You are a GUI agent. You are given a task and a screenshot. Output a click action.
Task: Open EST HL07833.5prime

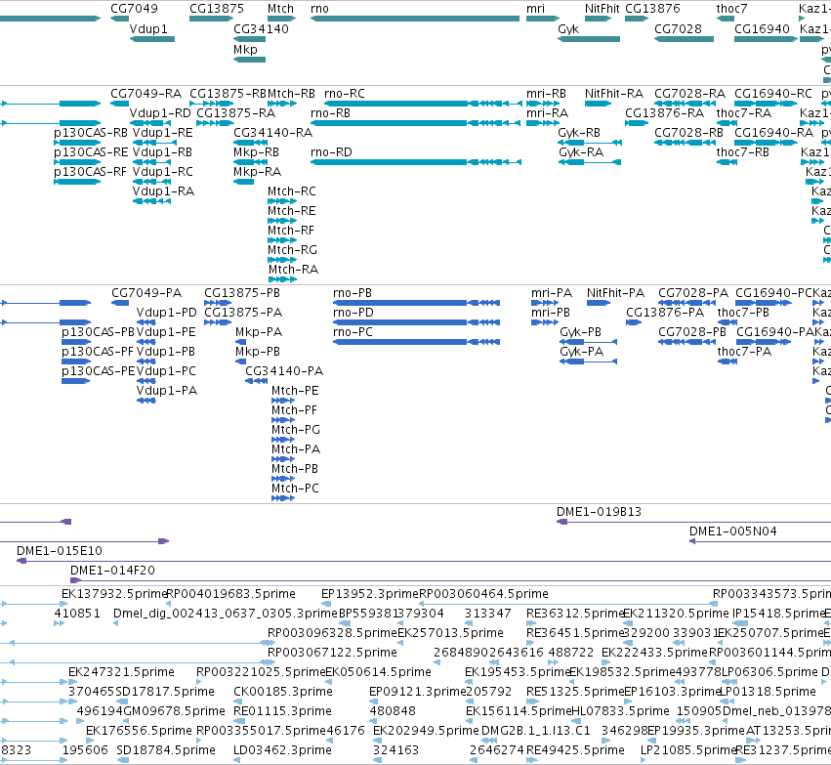click(x=621, y=711)
